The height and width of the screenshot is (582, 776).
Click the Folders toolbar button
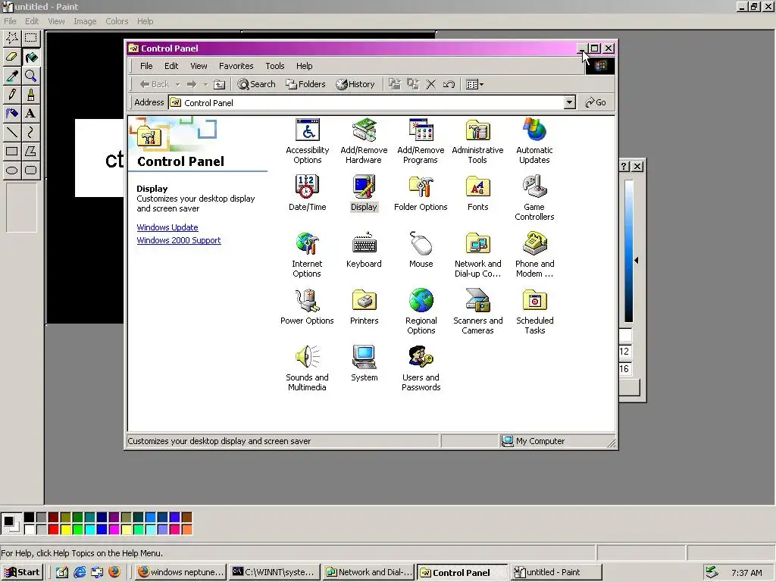[305, 84]
